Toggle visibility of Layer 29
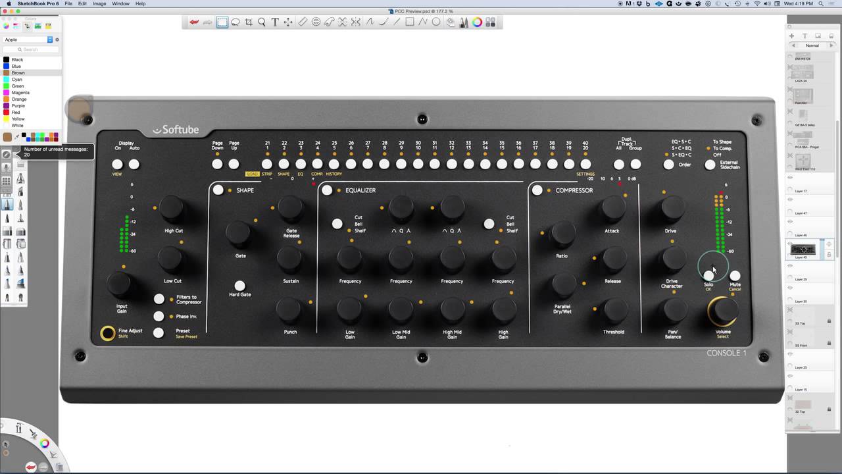Screen dimensions: 842x474 pyautogui.click(x=790, y=265)
